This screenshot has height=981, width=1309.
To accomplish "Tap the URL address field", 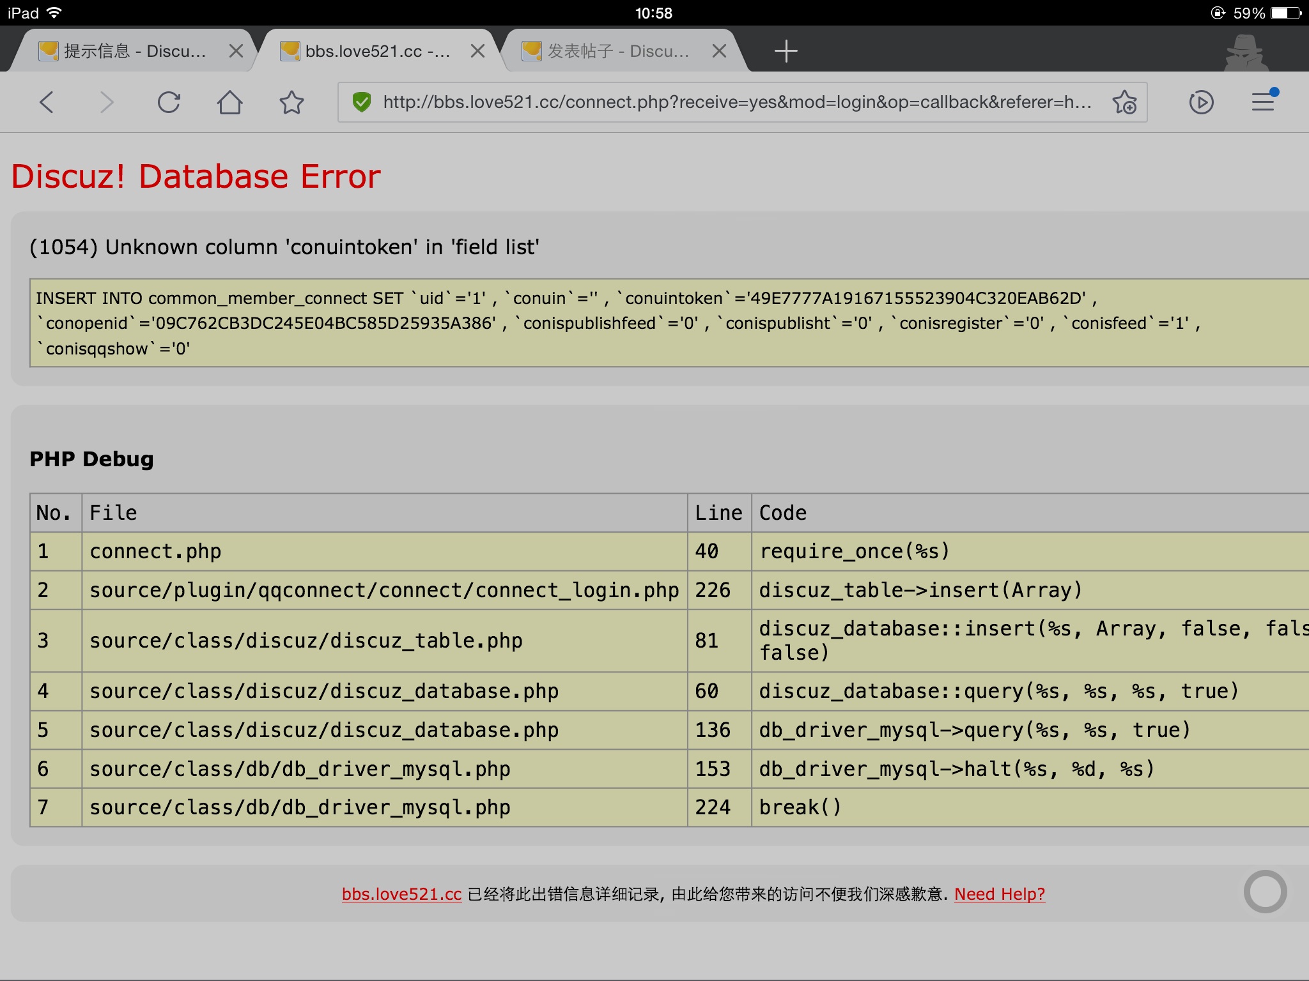I will pos(735,102).
